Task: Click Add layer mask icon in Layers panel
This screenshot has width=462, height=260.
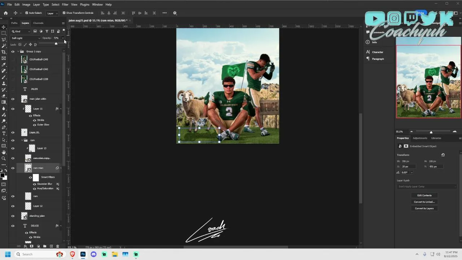Action: [31, 246]
